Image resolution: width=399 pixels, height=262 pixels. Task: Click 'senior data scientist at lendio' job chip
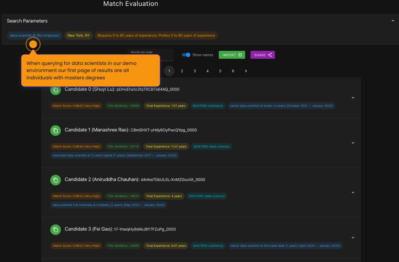(x=282, y=106)
